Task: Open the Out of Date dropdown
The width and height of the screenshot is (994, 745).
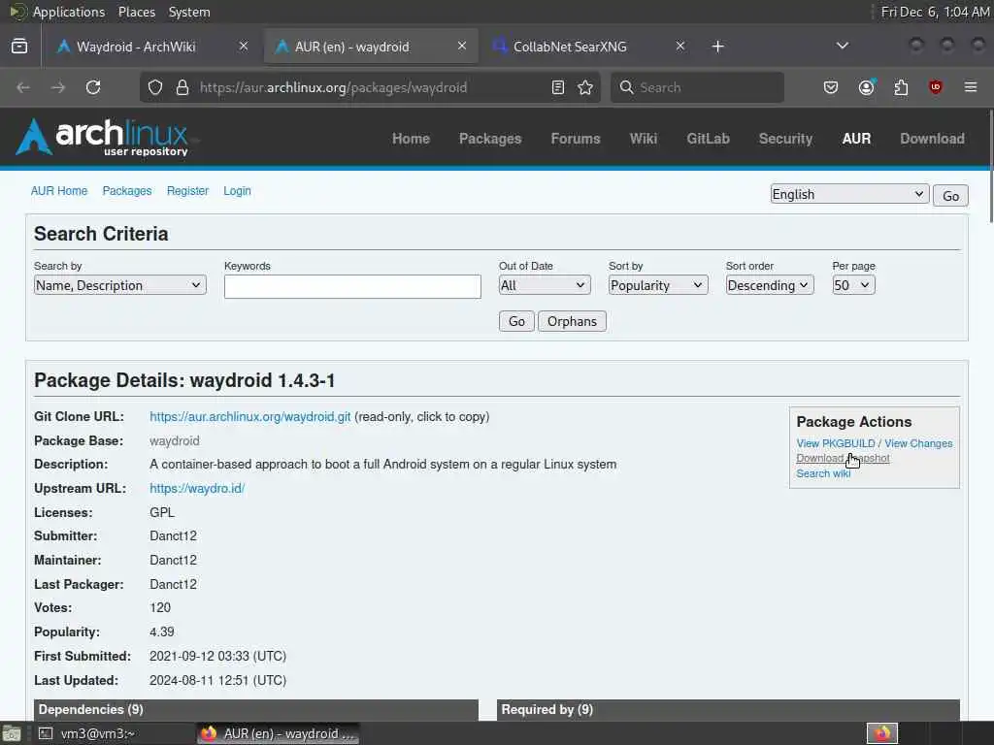Action: click(545, 286)
